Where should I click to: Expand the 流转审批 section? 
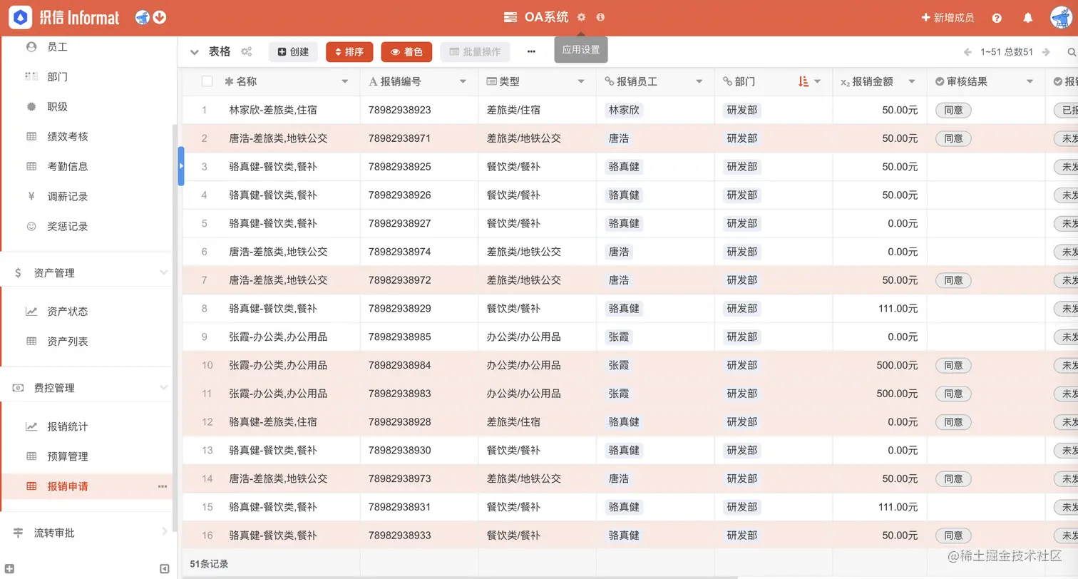[x=164, y=533]
